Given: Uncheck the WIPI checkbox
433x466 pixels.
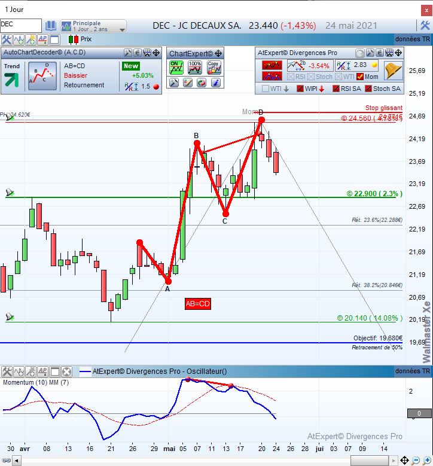Looking at the screenshot, I should point(300,89).
